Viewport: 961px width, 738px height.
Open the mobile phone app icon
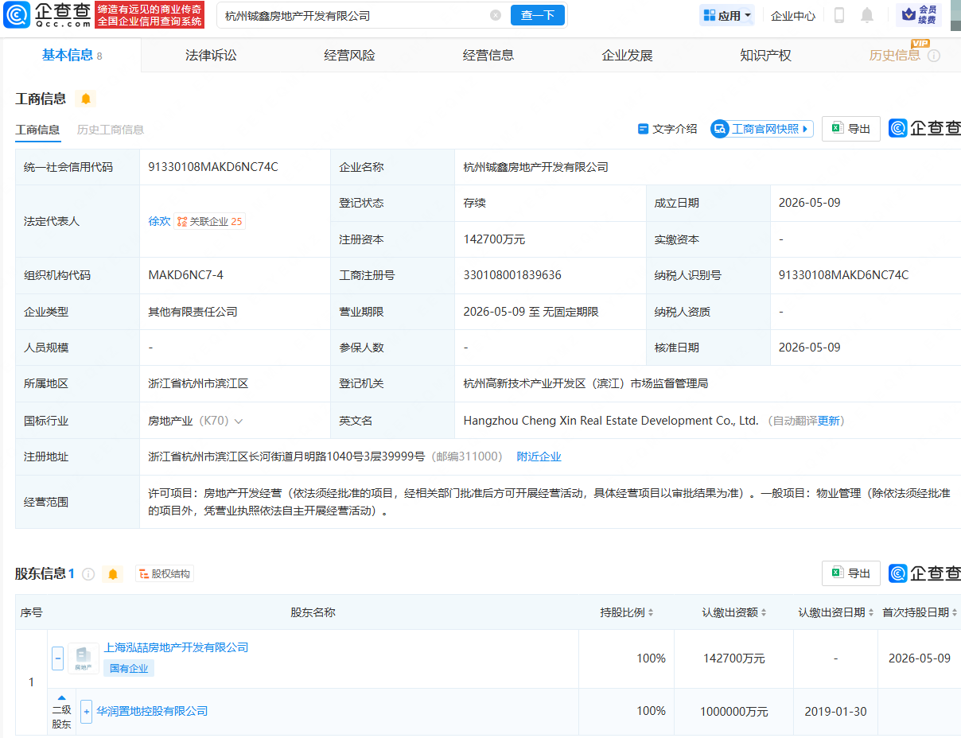839,15
